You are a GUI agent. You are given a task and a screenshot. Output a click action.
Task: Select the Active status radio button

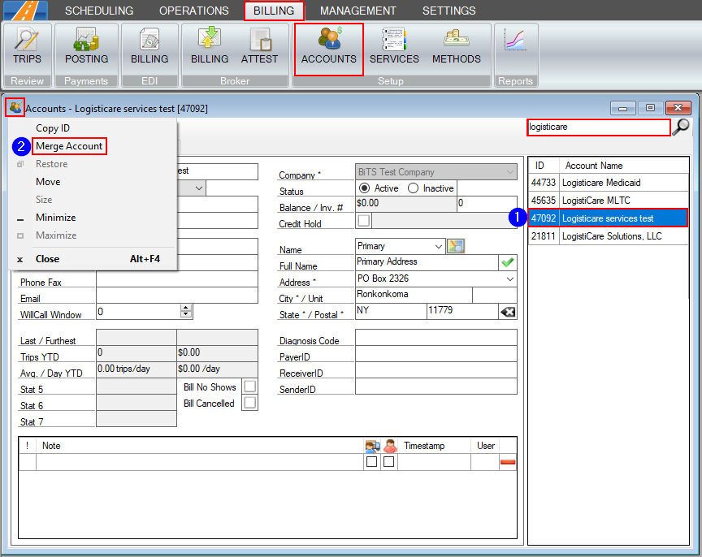pos(365,188)
